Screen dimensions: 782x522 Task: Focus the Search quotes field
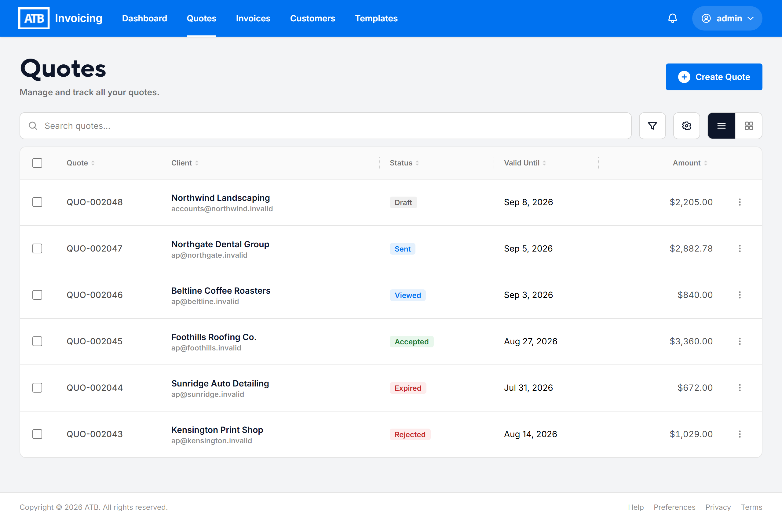point(325,126)
